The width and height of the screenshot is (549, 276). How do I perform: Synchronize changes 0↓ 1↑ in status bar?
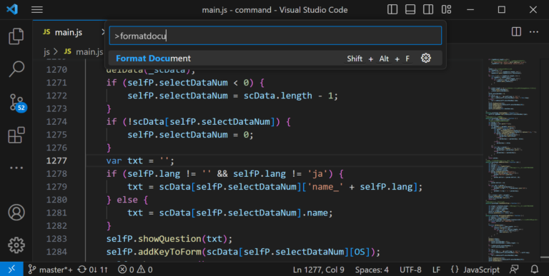tap(93, 270)
